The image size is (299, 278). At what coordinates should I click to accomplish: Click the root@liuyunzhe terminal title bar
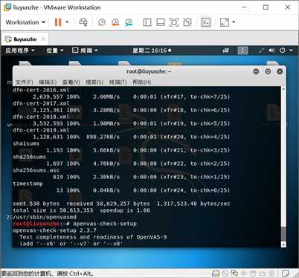pos(149,71)
